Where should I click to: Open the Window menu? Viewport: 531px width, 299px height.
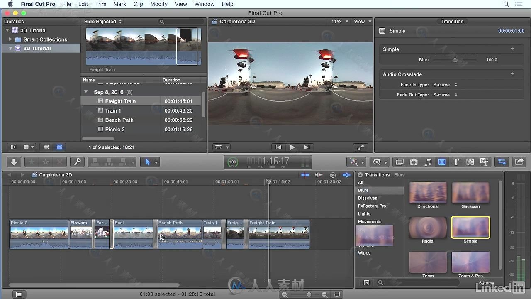click(x=205, y=4)
